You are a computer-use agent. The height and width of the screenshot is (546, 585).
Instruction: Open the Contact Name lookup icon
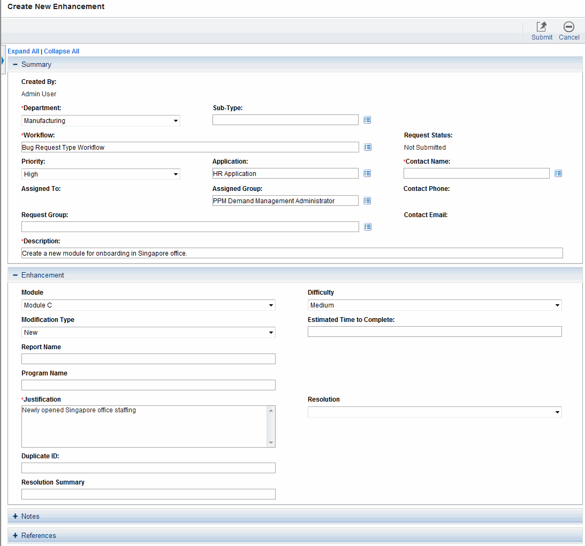tap(558, 173)
